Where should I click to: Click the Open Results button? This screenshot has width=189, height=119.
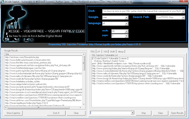pos(177,113)
